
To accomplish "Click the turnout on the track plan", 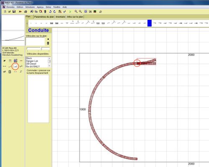I will (x=147, y=62).
